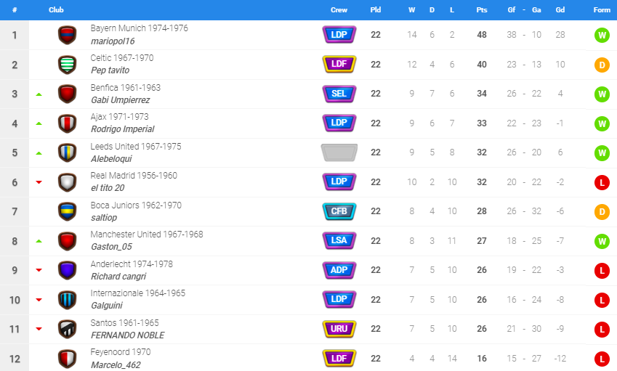Click the Leeds United blank crew badge
The image size is (617, 371).
tap(339, 152)
